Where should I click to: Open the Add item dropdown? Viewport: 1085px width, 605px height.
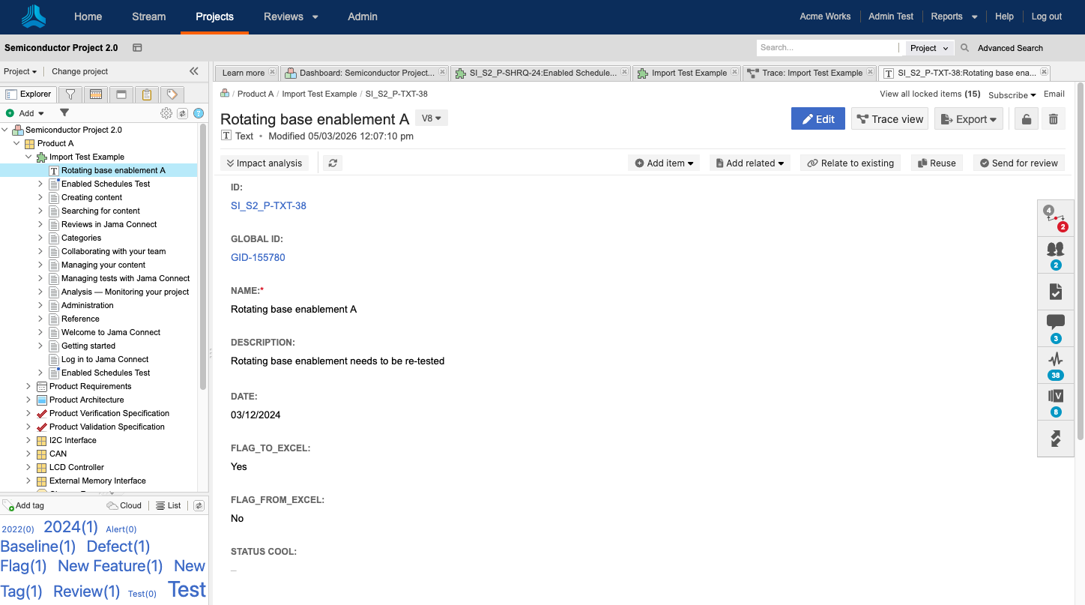664,163
